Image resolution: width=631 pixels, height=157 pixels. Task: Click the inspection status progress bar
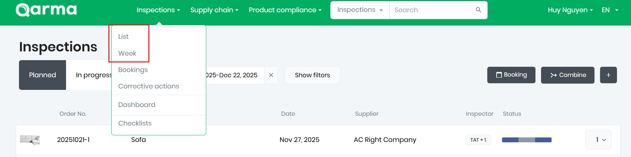coord(527,140)
